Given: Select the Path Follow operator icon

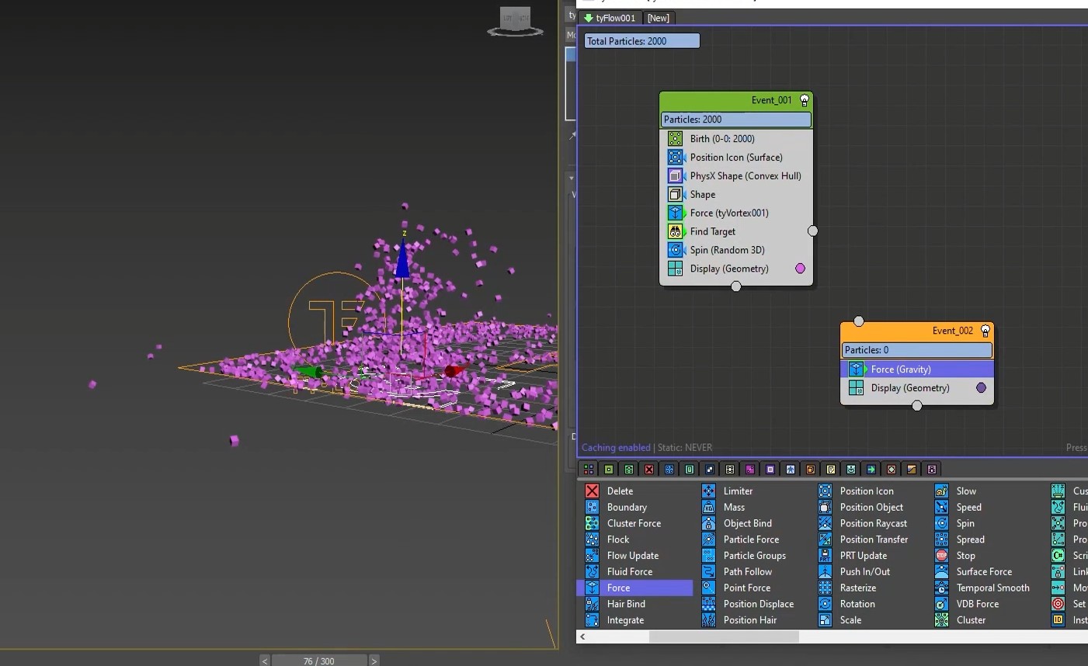Looking at the screenshot, I should pos(708,571).
